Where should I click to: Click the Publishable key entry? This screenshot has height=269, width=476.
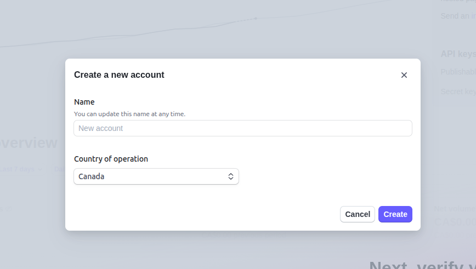point(458,72)
